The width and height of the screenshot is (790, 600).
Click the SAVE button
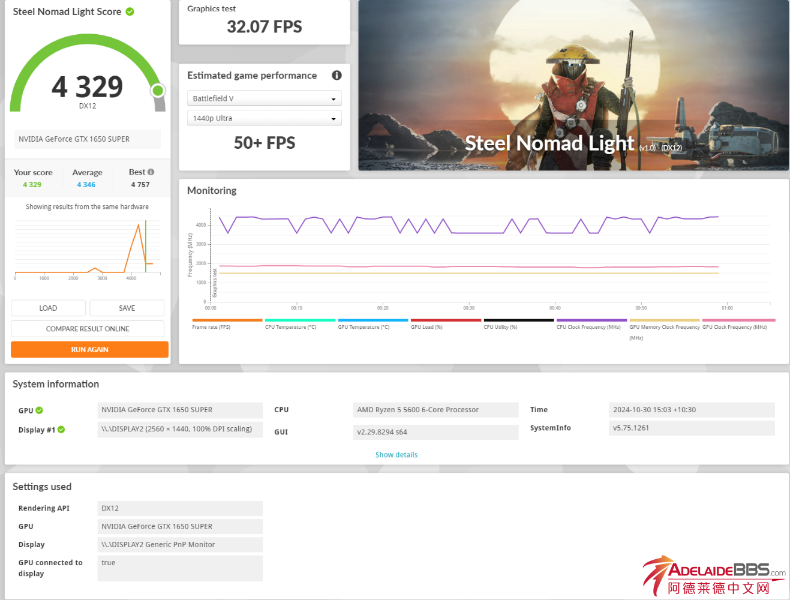click(127, 308)
